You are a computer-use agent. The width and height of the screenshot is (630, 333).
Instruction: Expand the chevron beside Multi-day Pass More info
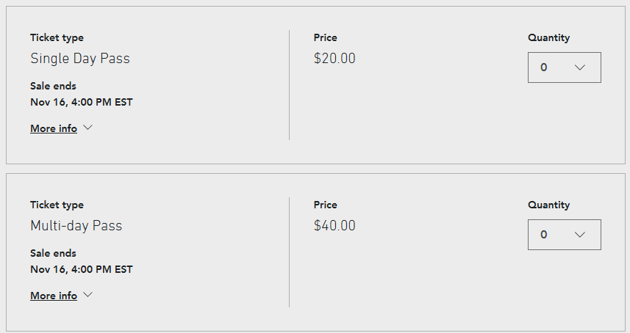pyautogui.click(x=88, y=295)
